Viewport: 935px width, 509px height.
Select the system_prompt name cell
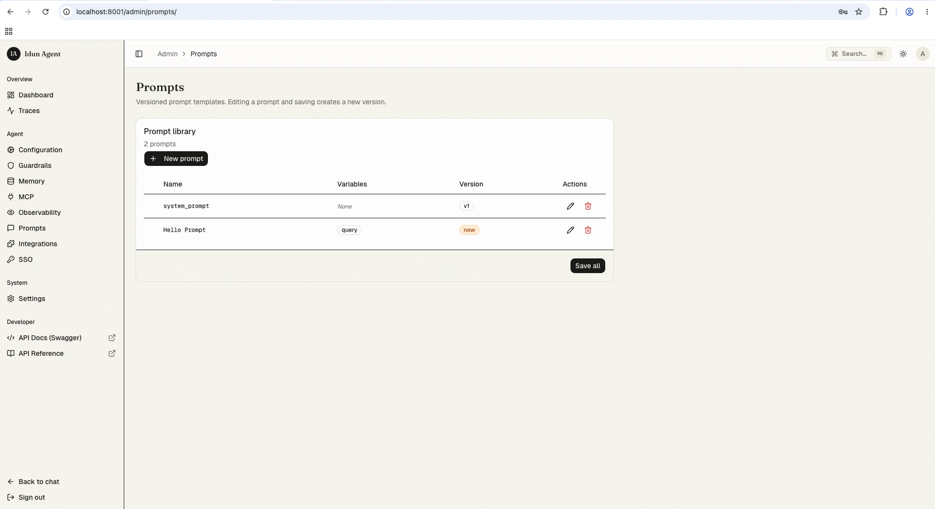pos(186,206)
